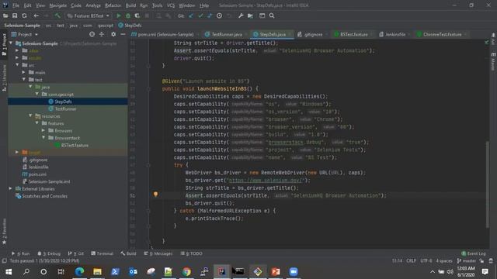Switch to the pom.xml (Selenium-Sample) tab

[165, 34]
